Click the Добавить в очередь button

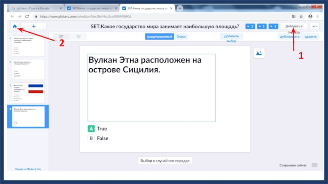294,26
